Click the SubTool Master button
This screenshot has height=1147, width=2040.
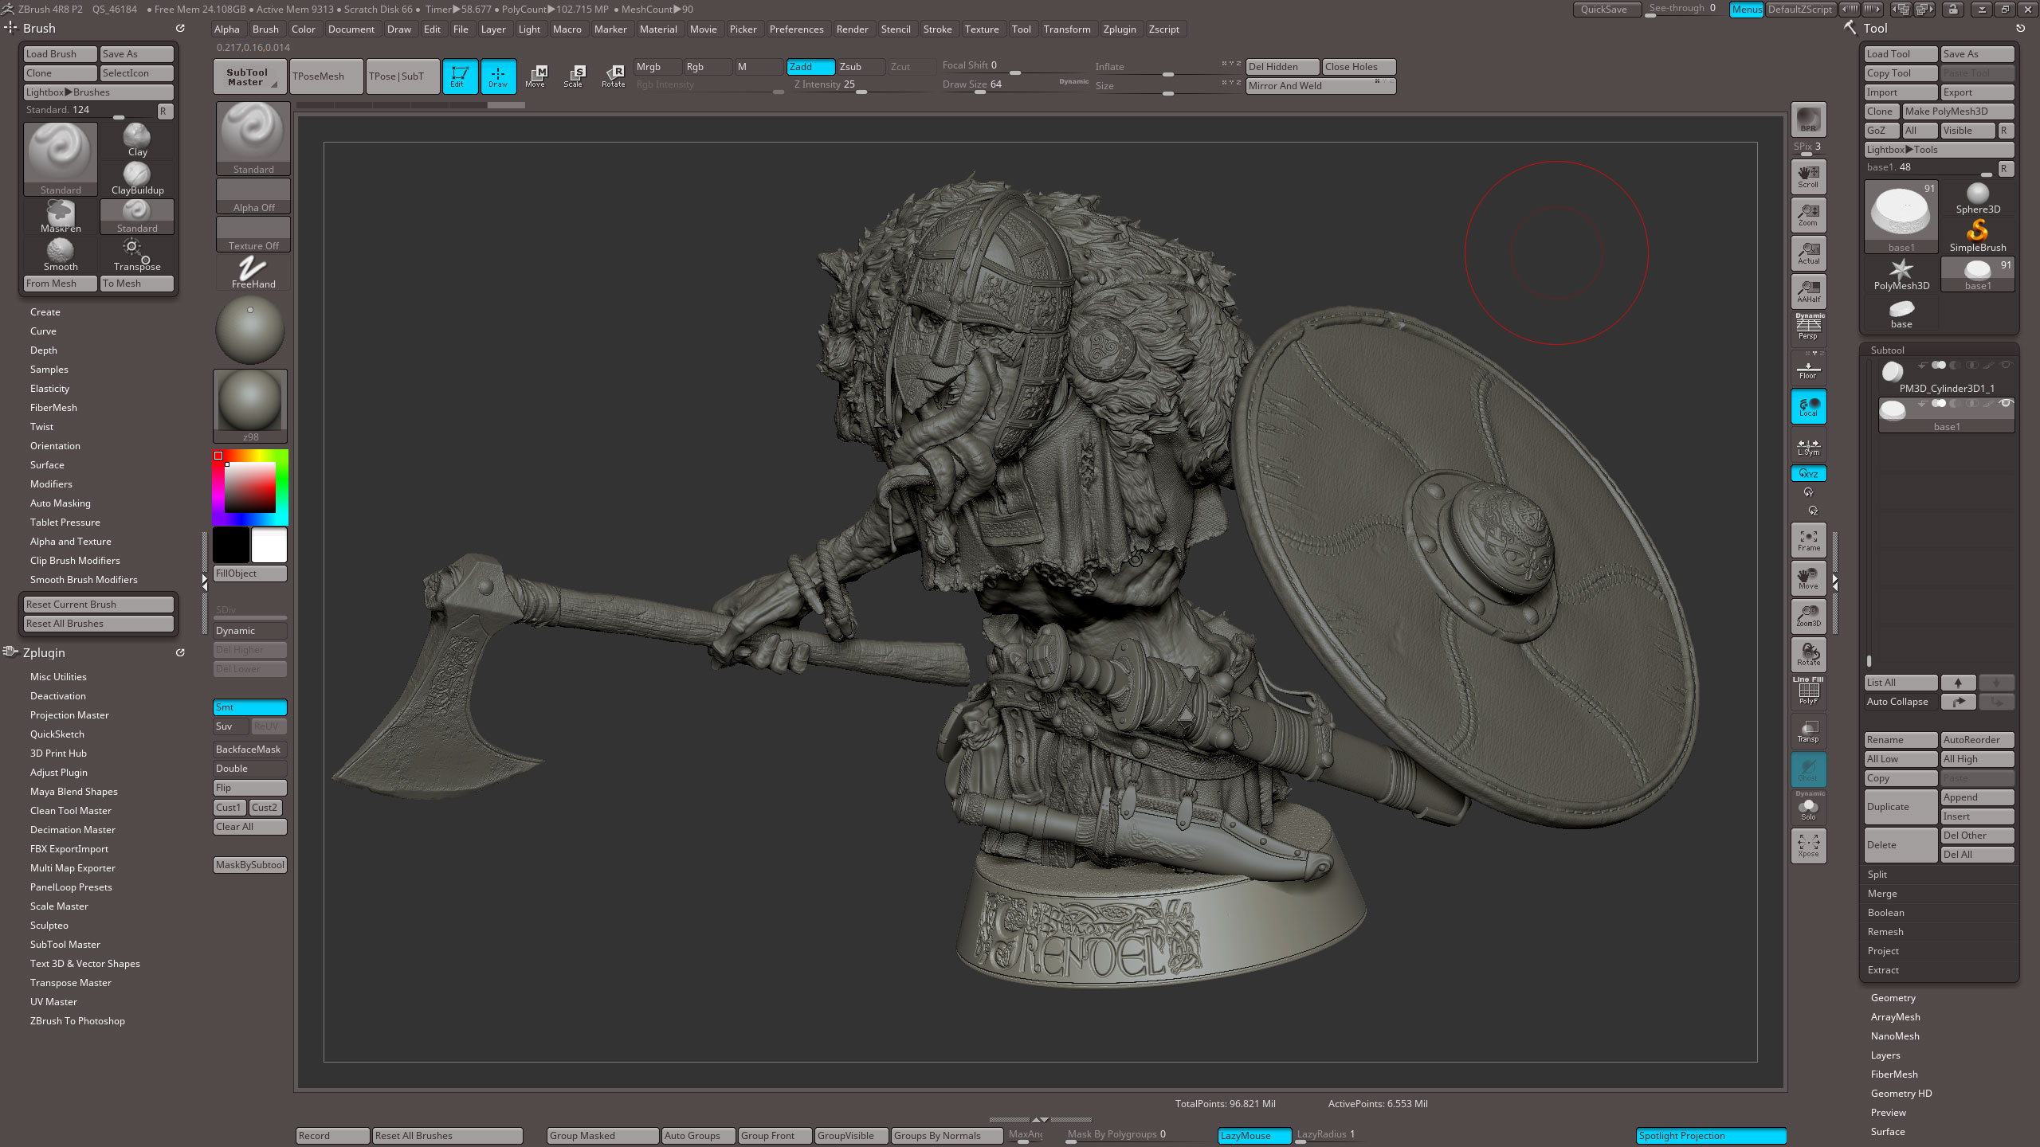point(249,76)
